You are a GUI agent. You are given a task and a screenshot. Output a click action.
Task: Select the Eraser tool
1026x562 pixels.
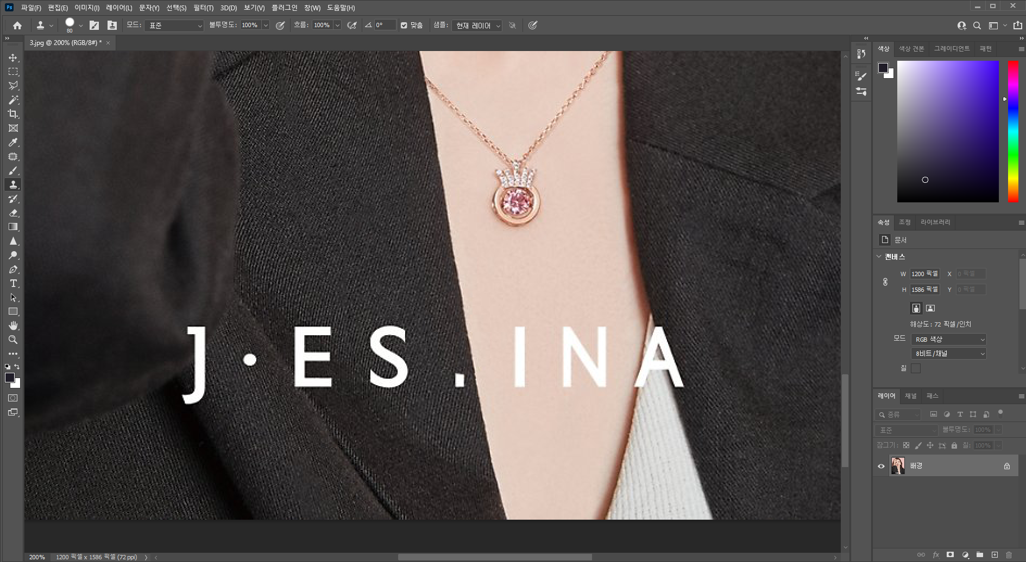(13, 213)
